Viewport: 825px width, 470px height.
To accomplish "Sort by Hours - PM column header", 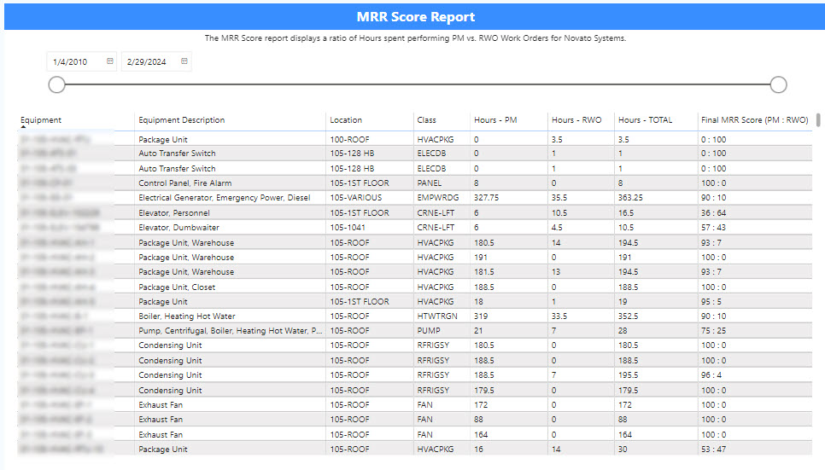I will (495, 120).
